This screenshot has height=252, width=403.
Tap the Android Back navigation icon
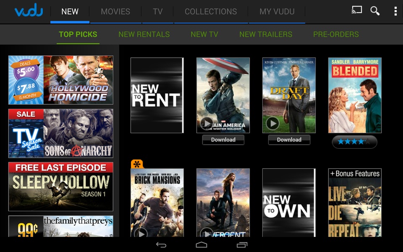click(x=161, y=244)
